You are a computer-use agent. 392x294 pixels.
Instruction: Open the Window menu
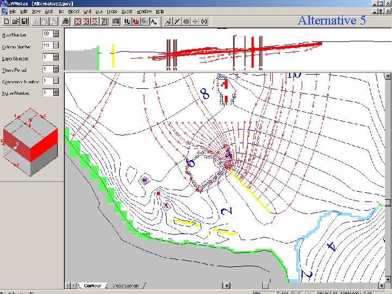(x=144, y=11)
